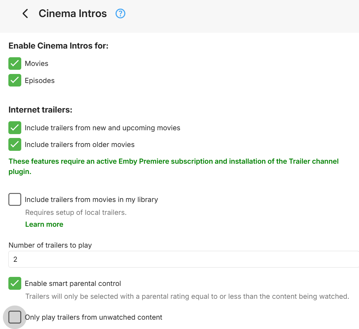Uncheck the Movies checkbox

15,64
